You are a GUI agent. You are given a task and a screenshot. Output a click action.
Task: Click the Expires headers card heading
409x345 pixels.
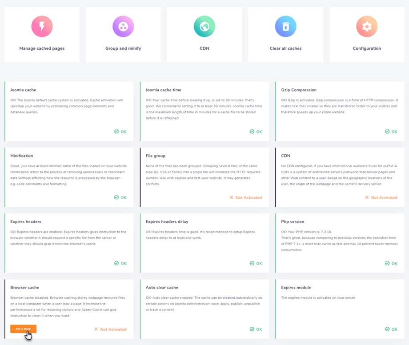26,221
